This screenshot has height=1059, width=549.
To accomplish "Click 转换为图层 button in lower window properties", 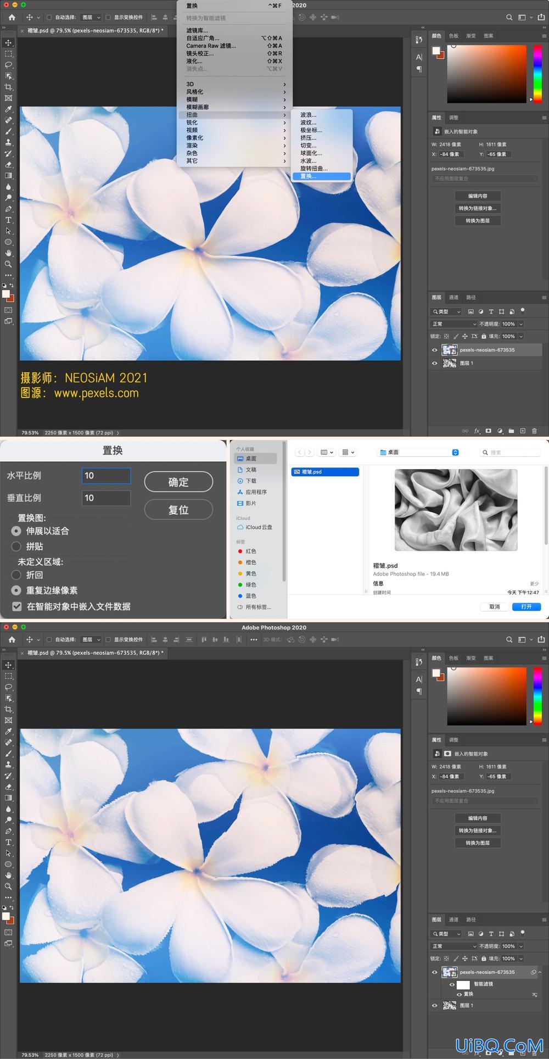I will tap(478, 843).
